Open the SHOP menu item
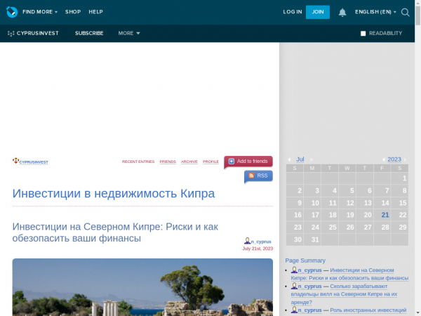 (x=73, y=12)
